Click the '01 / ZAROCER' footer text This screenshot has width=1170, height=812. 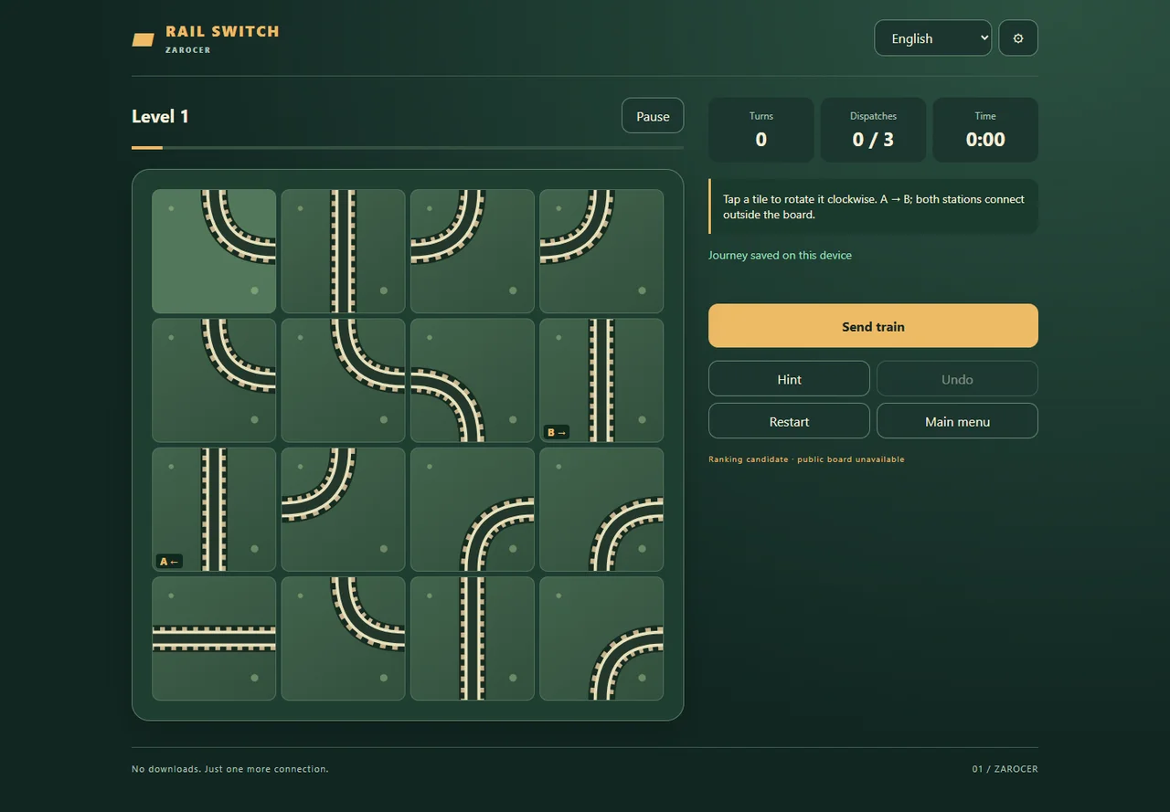1005,769
